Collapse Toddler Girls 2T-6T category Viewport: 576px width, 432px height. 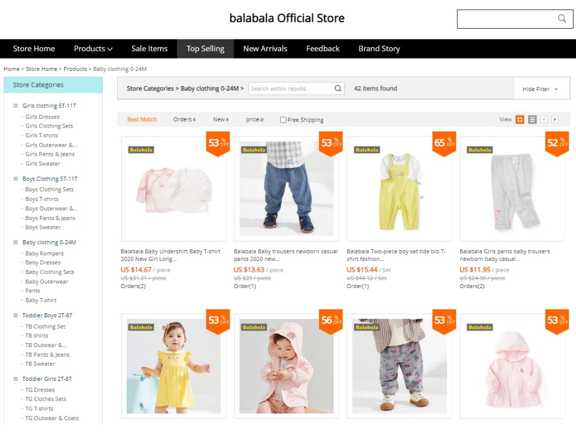pos(16,379)
